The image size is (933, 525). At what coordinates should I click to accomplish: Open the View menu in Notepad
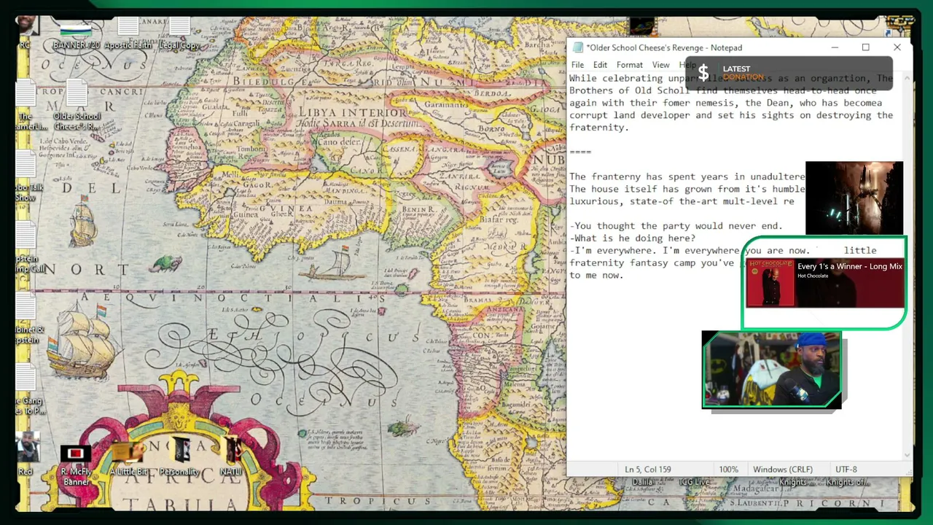click(660, 65)
